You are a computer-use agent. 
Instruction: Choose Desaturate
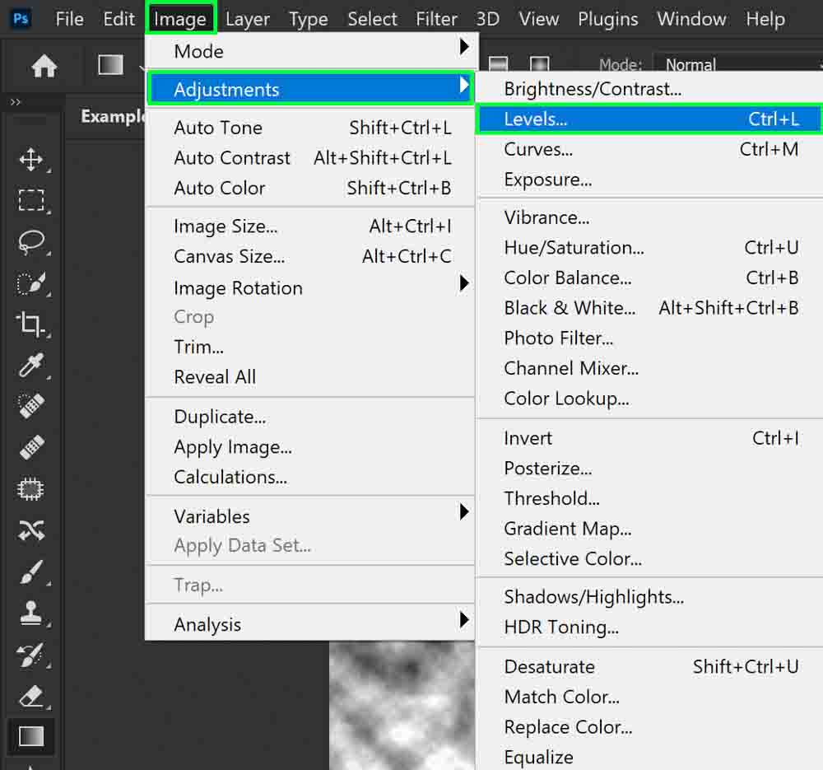click(x=650, y=666)
